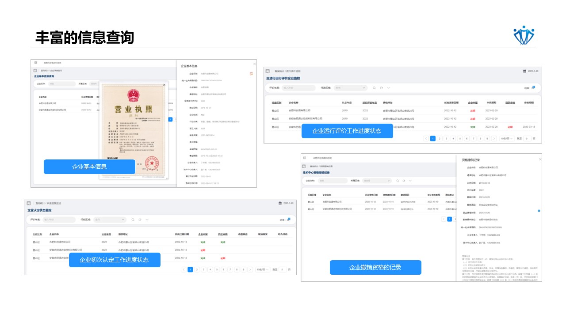Close the 企业基本信息 side panel
The height and width of the screenshot is (318, 566).
coord(254,64)
